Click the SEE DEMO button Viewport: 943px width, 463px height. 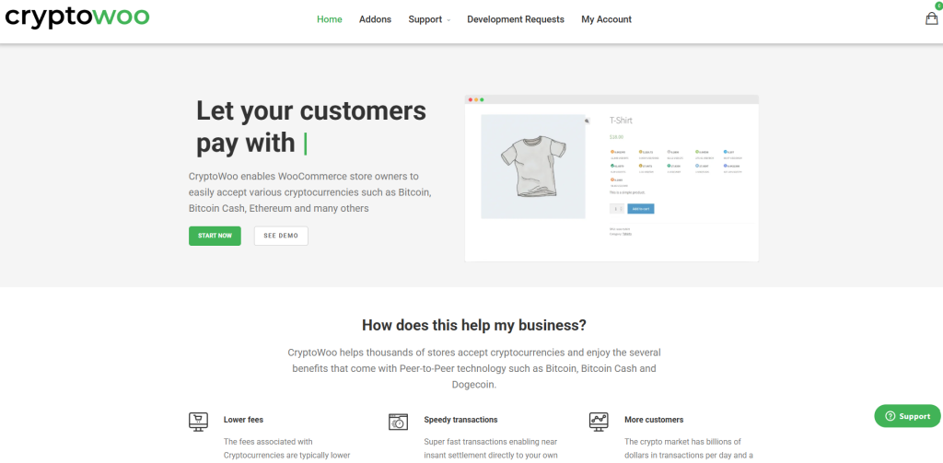tap(281, 236)
